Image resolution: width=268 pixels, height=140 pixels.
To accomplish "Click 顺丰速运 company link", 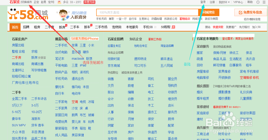I will pos(166,59).
